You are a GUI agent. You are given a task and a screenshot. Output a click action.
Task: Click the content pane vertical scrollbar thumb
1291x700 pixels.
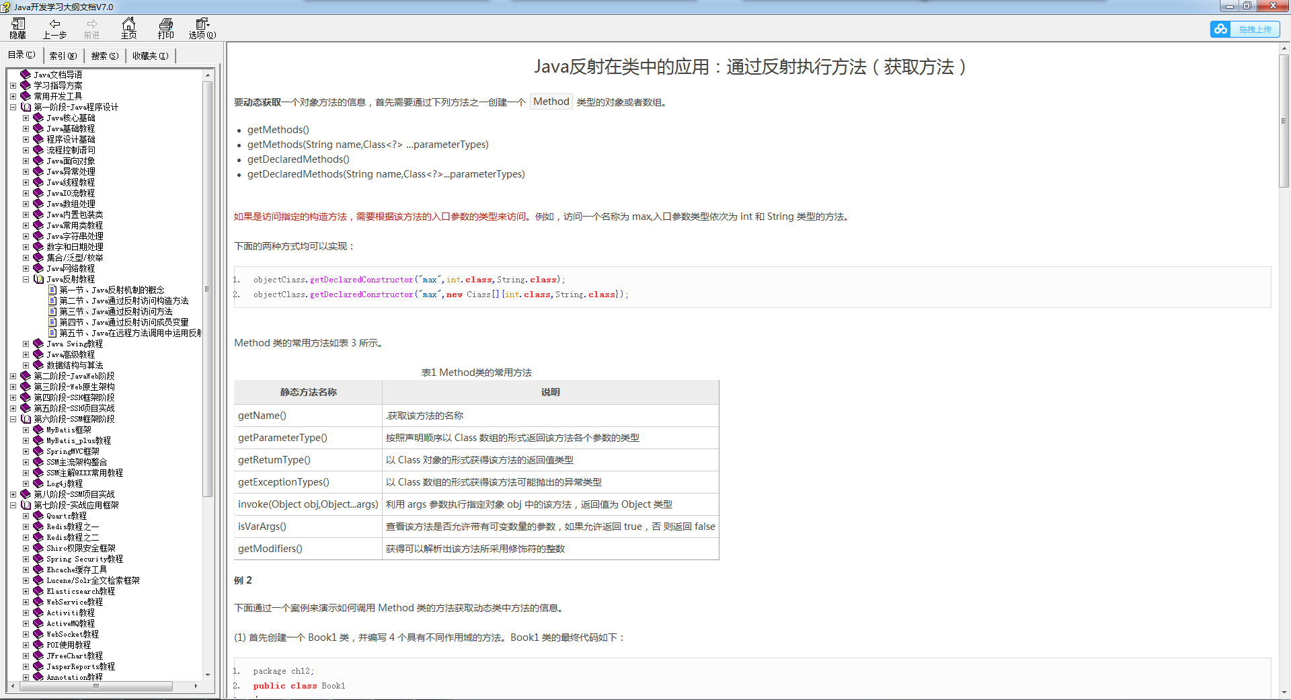1284,121
